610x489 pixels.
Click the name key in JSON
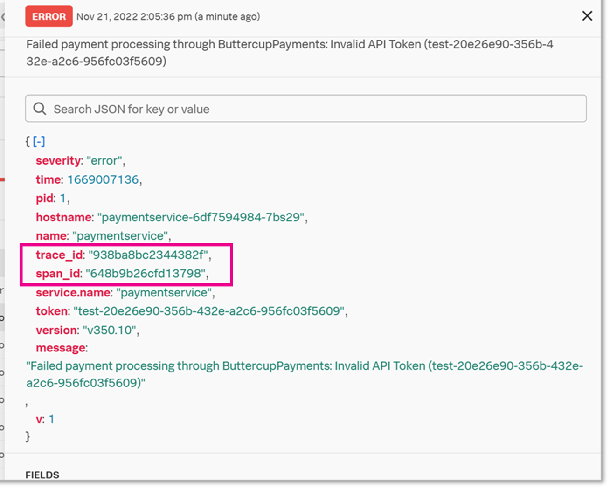point(51,236)
